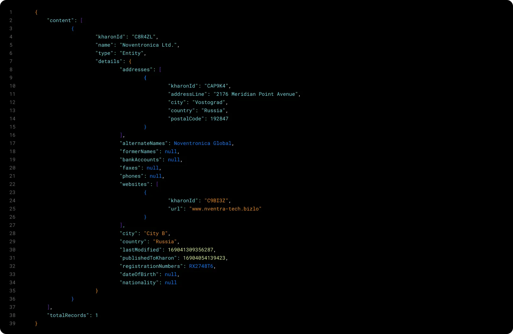Click line number 25 in gutter
The height and width of the screenshot is (334, 513).
click(x=12, y=209)
